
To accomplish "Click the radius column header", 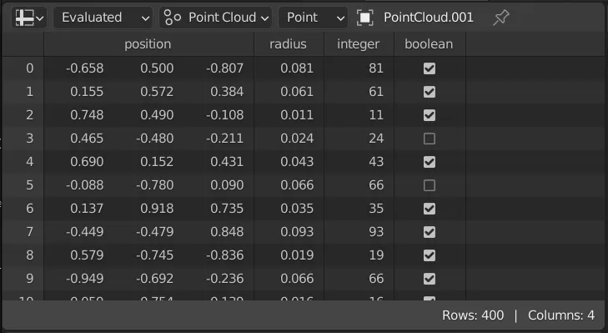I will (x=288, y=44).
